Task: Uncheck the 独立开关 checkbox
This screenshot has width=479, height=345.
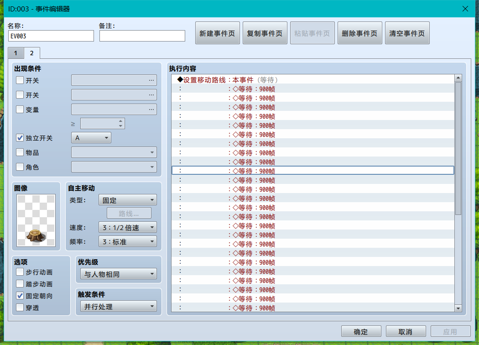Action: [x=20, y=138]
